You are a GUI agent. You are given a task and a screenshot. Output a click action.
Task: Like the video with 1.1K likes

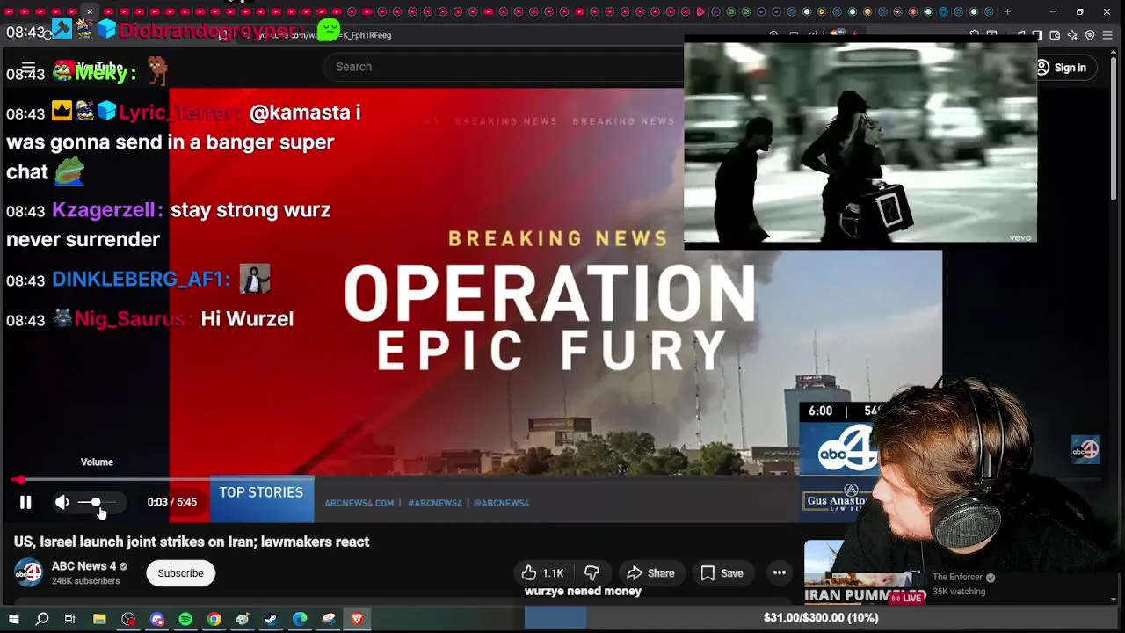click(542, 573)
